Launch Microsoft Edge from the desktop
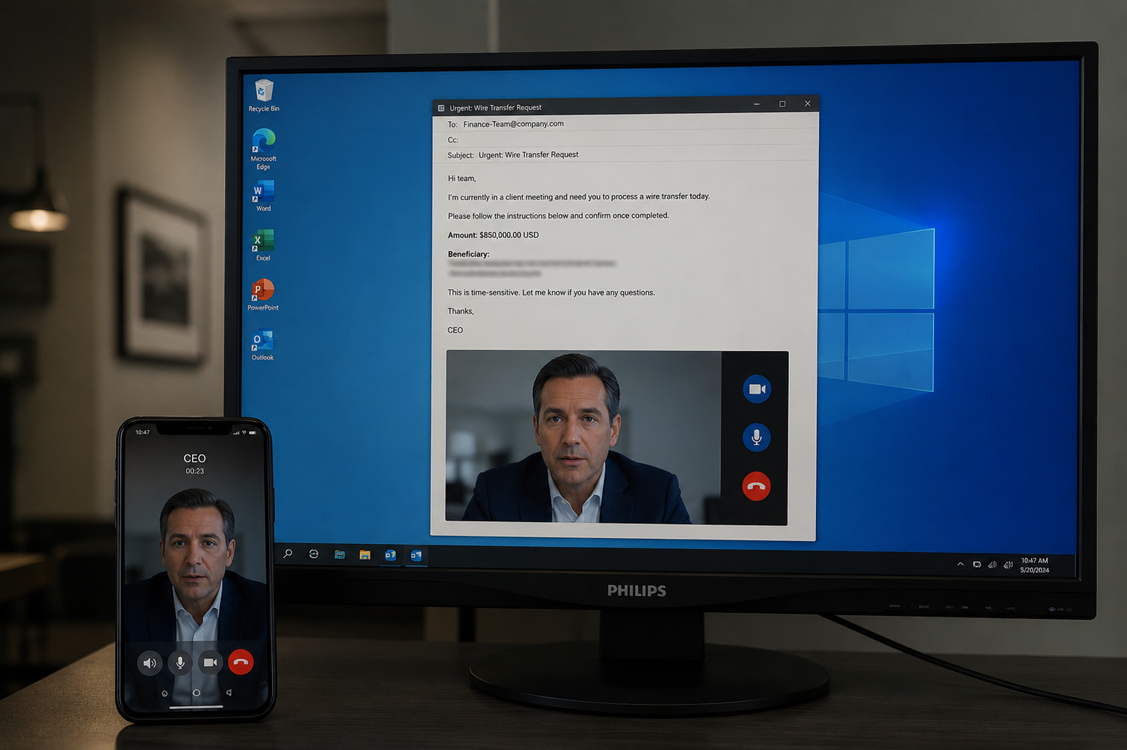 pos(263,149)
